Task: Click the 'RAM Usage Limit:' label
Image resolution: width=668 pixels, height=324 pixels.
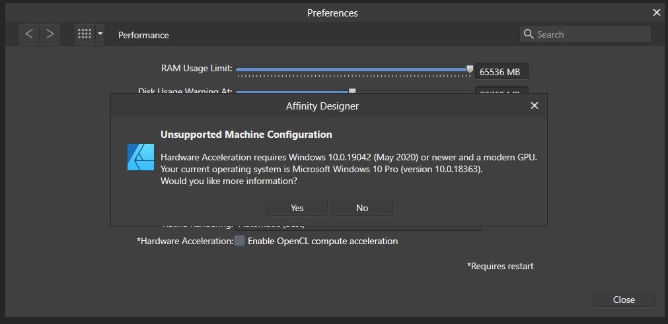Action: pyautogui.click(x=196, y=68)
